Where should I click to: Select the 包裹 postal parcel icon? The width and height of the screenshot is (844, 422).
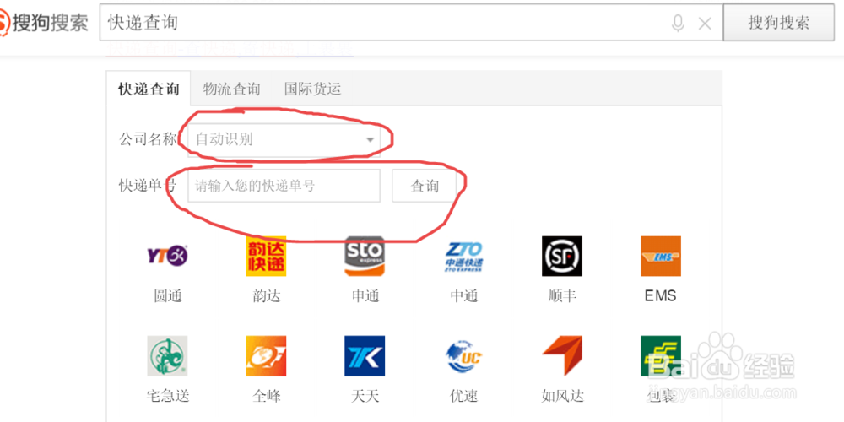click(661, 356)
